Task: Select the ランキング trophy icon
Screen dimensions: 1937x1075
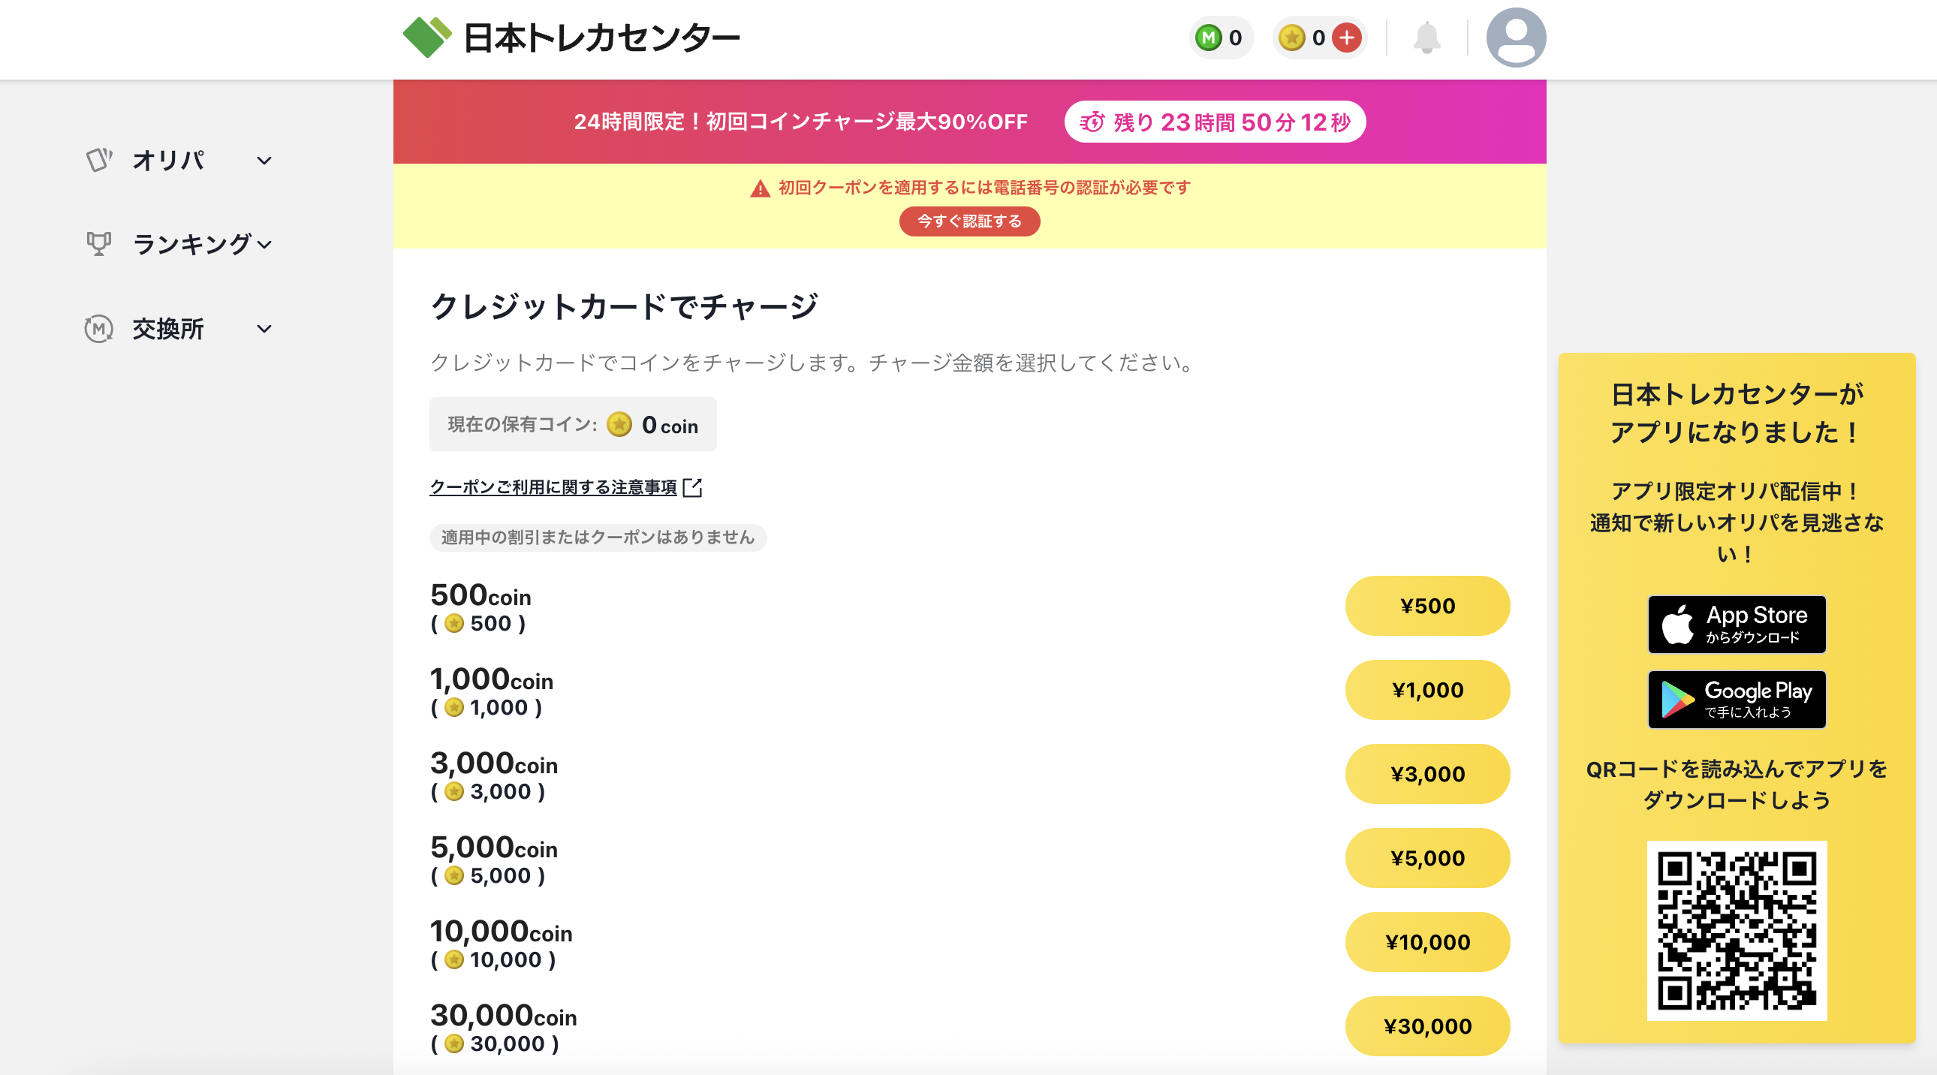Action: tap(98, 243)
